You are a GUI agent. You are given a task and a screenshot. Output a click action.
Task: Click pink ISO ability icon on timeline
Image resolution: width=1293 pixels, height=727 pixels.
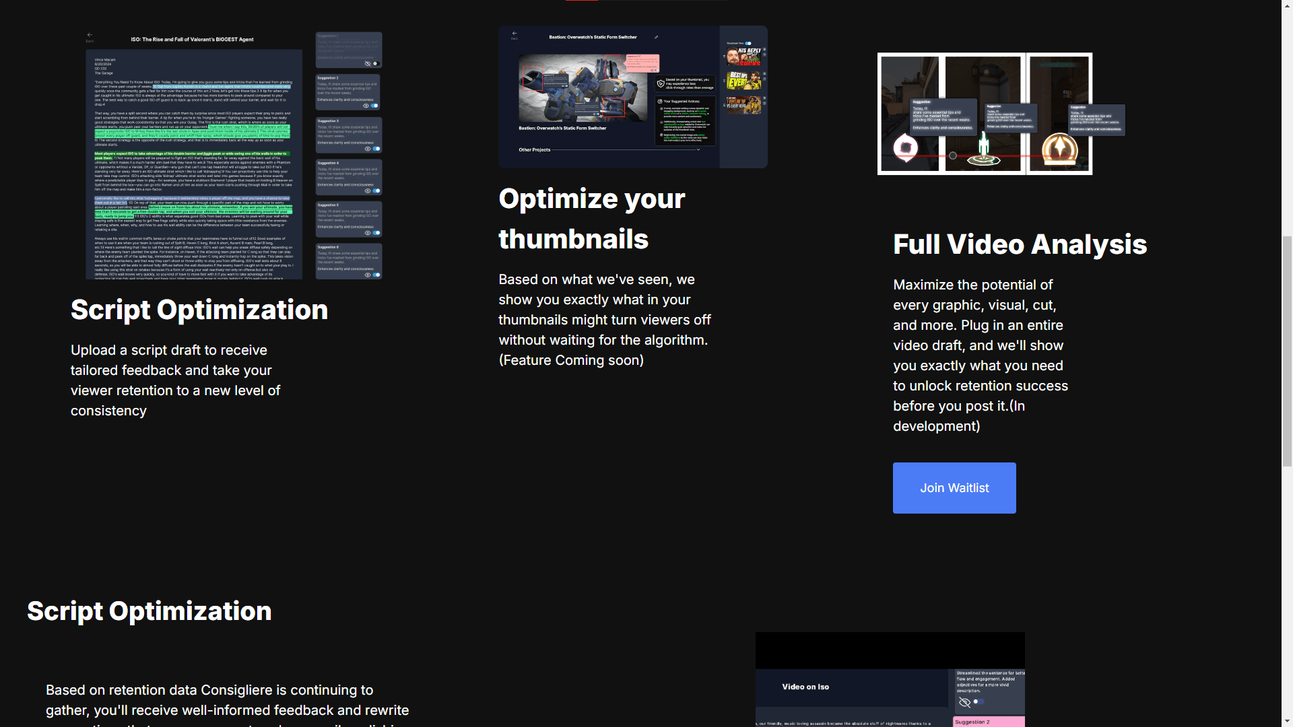(906, 148)
